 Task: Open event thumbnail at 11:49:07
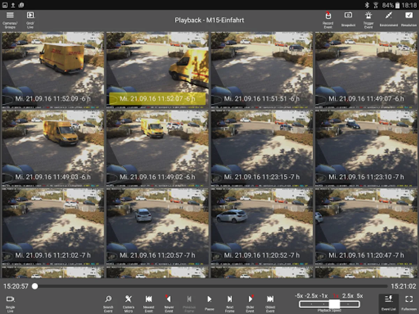(x=366, y=69)
